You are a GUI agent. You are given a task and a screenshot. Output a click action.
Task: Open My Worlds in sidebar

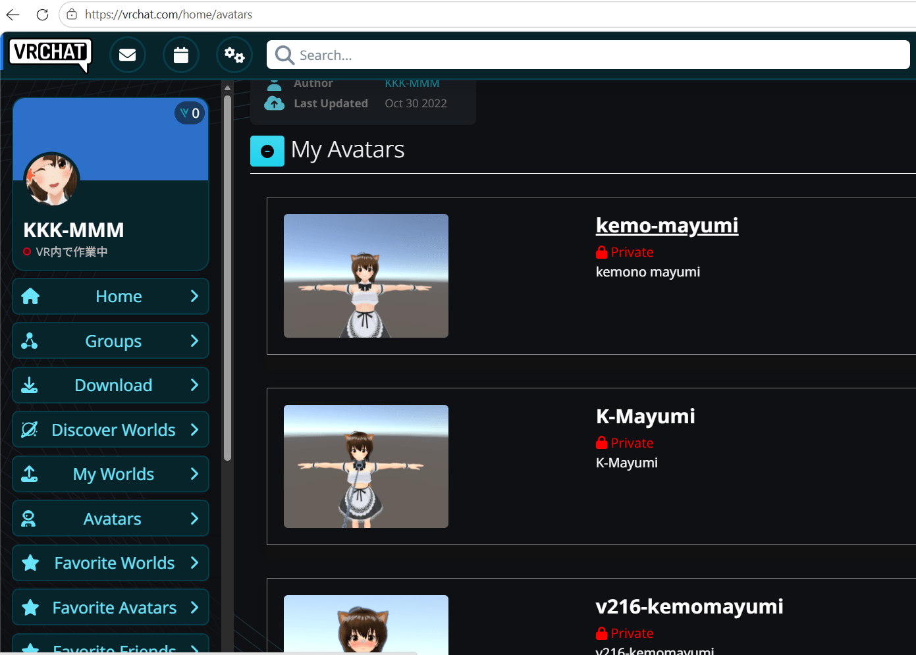pyautogui.click(x=111, y=474)
